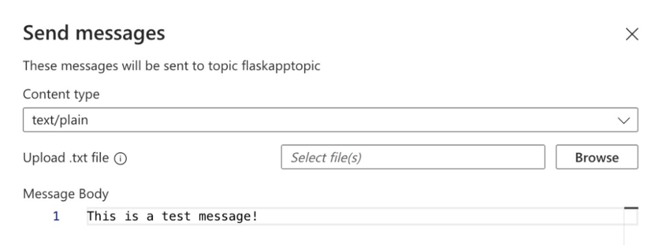Click the line number 1 in editor gutter
The width and height of the screenshot is (658, 245).
56,217
